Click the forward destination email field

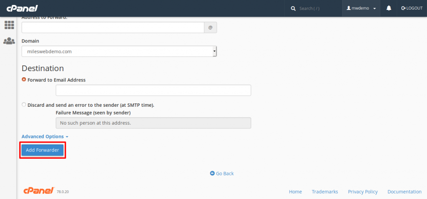pos(153,91)
